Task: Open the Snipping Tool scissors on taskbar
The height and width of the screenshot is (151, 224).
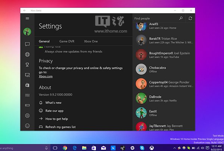Action: (122, 148)
